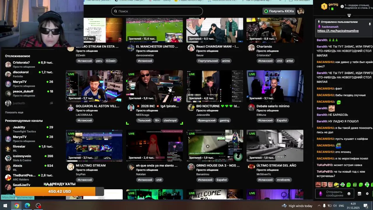Click discokarol avatar in sidebar
Screen dimensions: 373x210
tap(8, 74)
